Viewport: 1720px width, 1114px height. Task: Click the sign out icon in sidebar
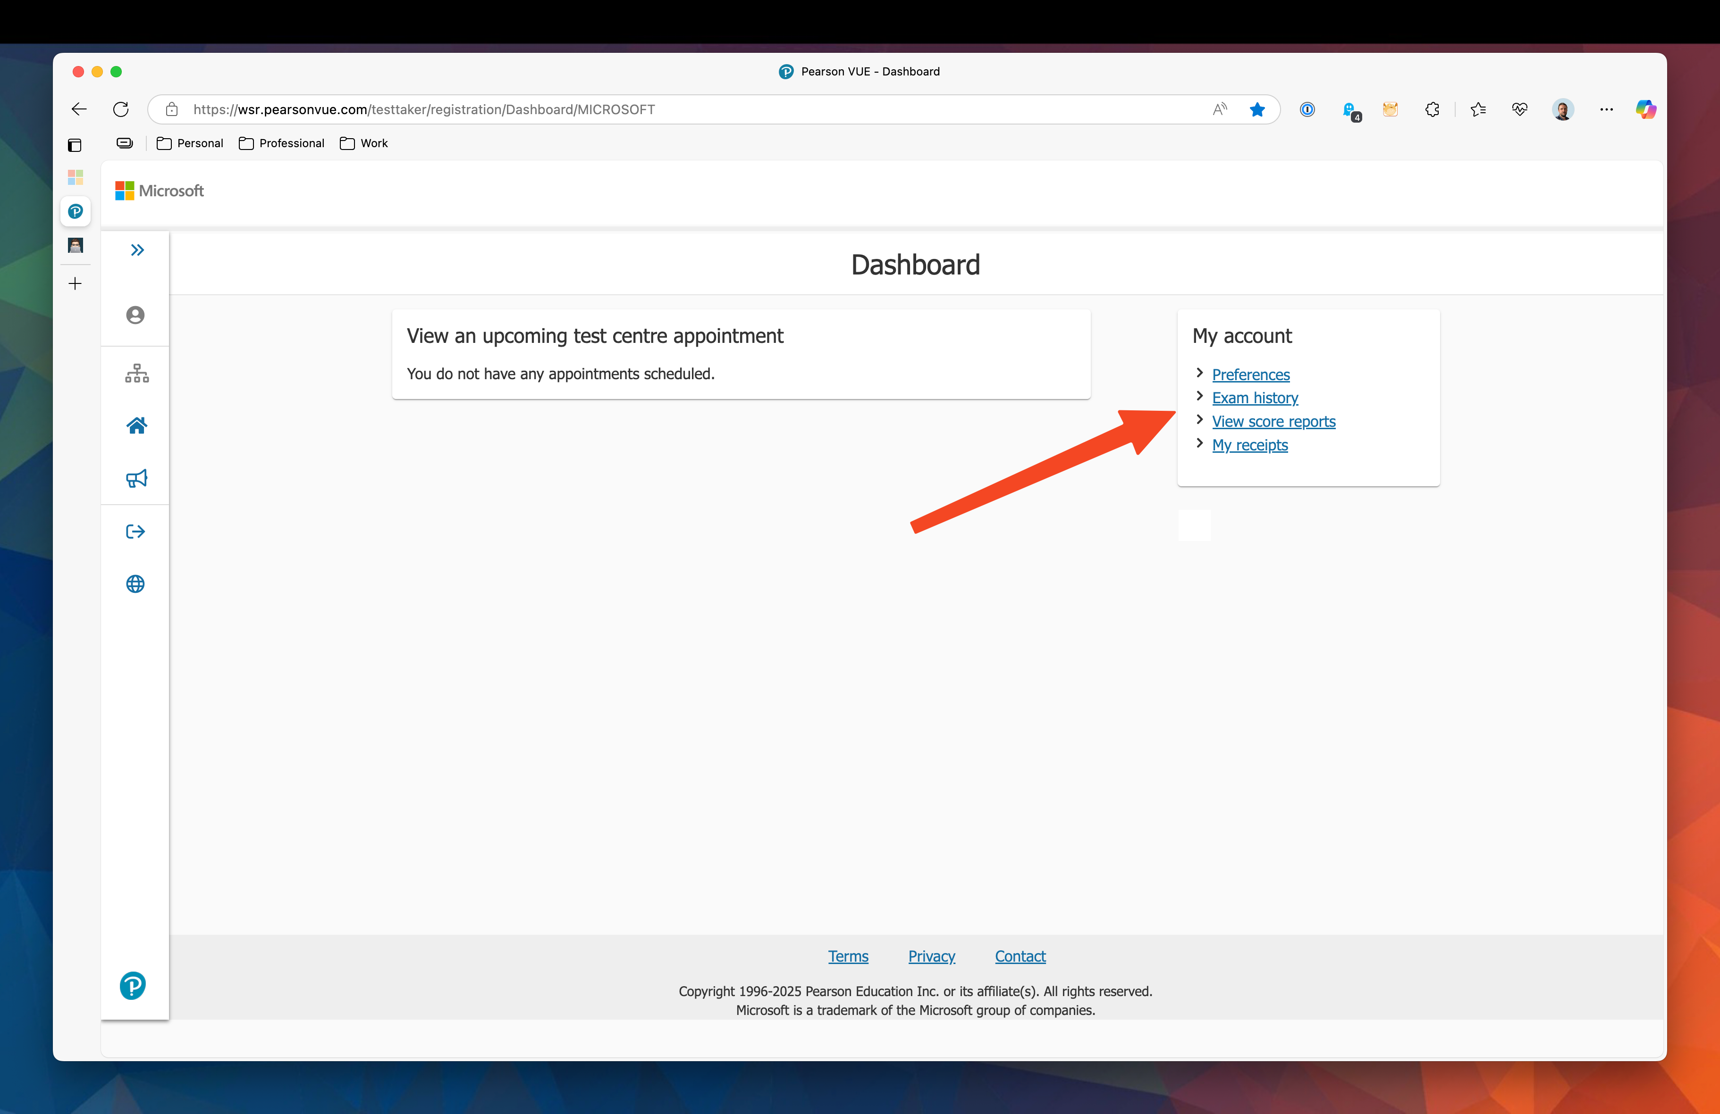(135, 532)
